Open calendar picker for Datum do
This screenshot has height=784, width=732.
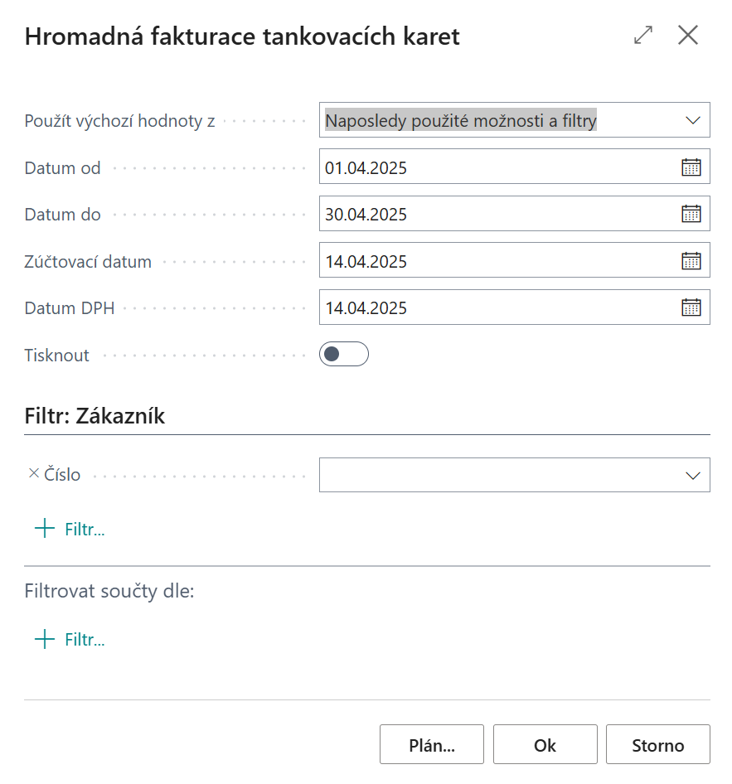pos(691,214)
